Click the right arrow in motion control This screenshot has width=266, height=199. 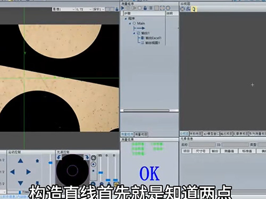pyautogui.click(x=28, y=172)
